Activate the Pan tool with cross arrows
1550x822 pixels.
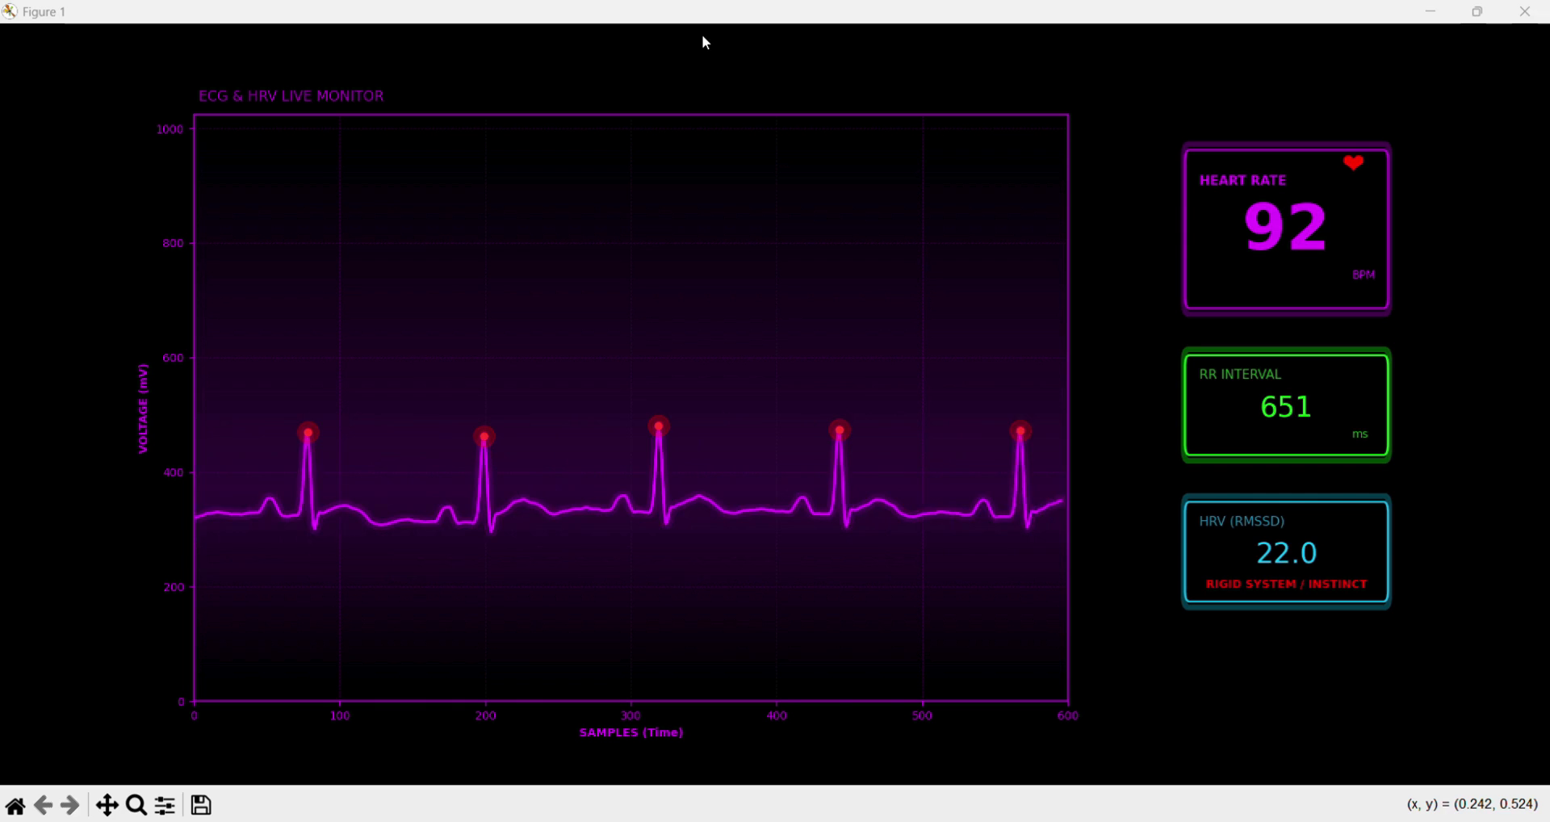107,805
